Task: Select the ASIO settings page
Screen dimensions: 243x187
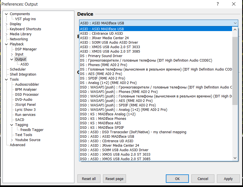Action: click(x=24, y=64)
